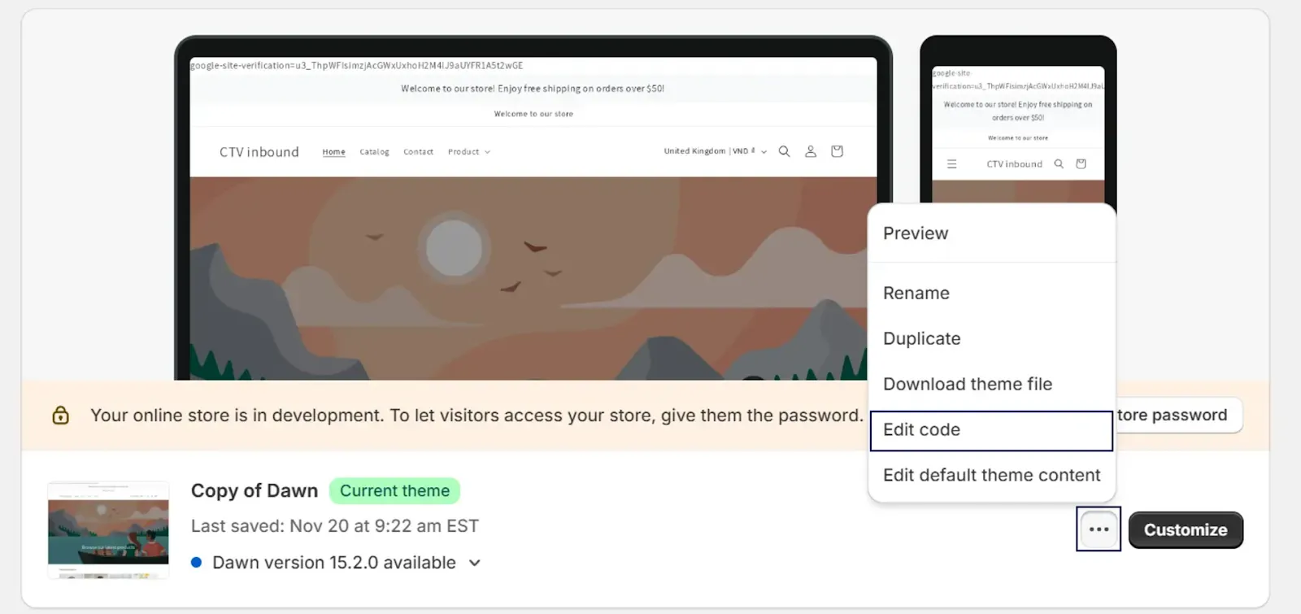The height and width of the screenshot is (614, 1301).
Task: Open the Product dropdown in preview navigation
Action: coord(468,152)
